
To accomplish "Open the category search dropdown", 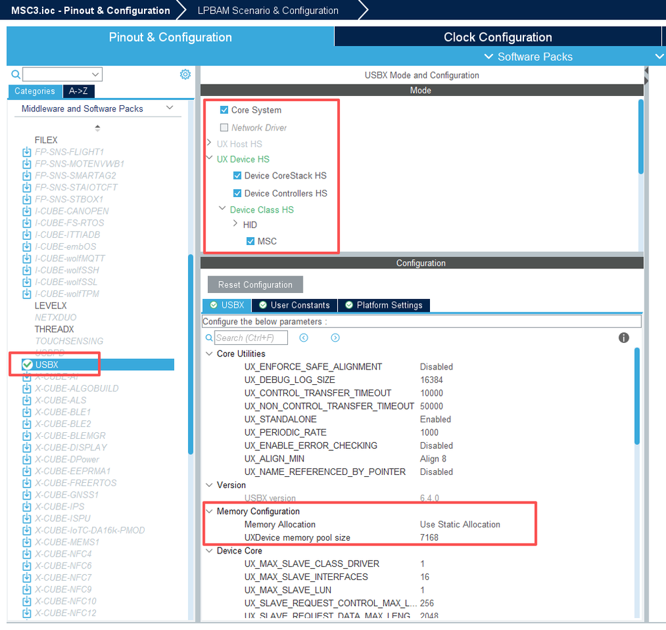I will [x=95, y=75].
